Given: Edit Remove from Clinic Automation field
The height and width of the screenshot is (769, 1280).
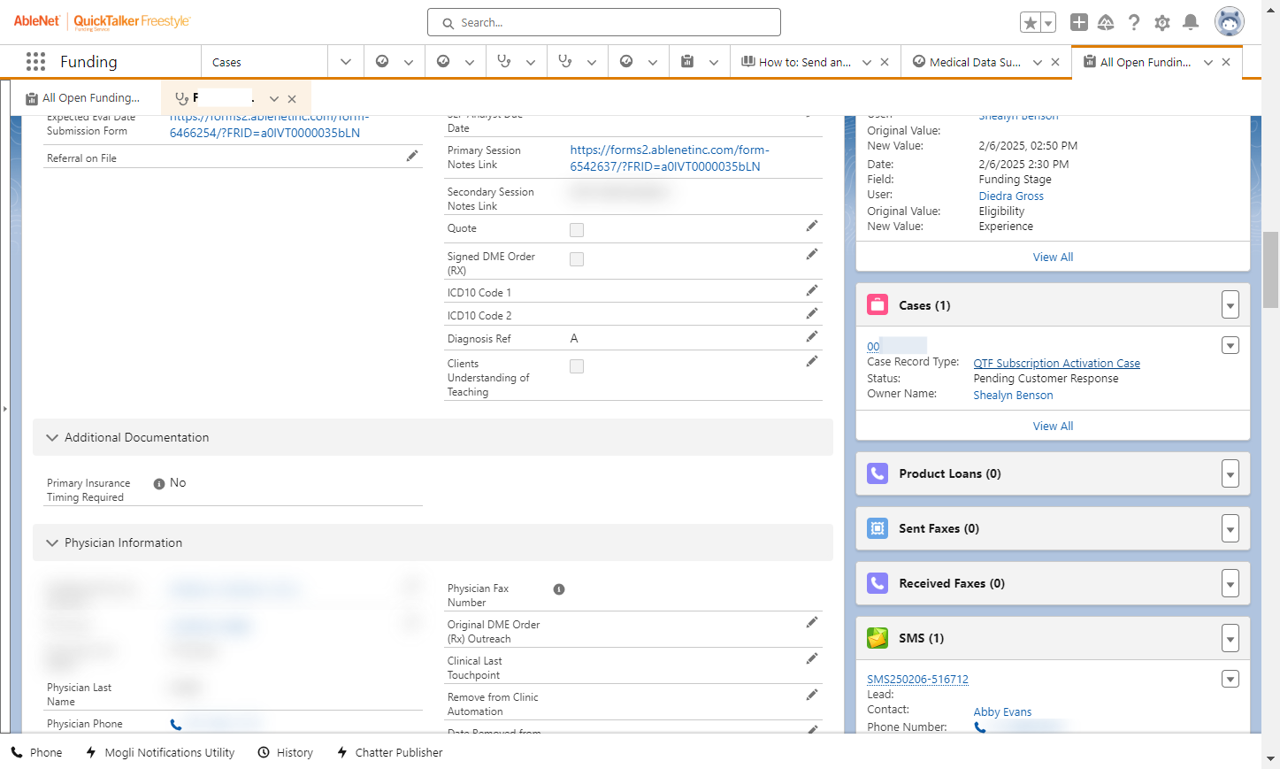Looking at the screenshot, I should [811, 696].
